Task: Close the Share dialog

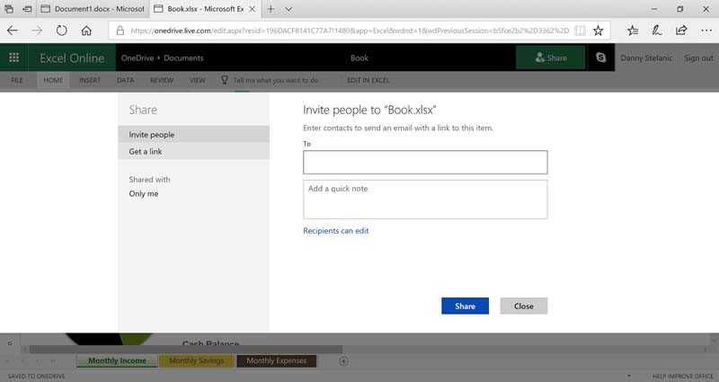Action: pos(524,306)
